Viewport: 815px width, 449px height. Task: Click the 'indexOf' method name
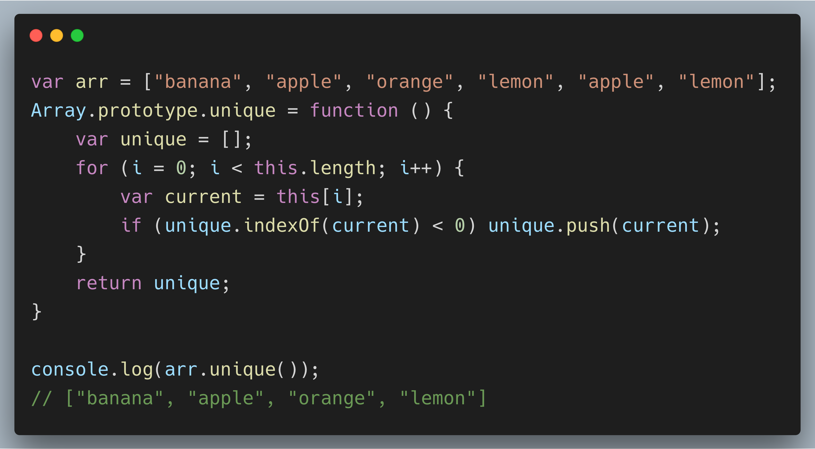282,225
